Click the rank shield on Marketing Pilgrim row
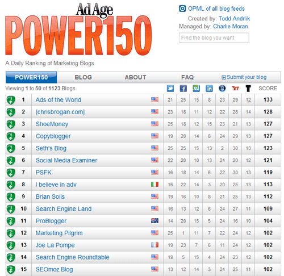This screenshot has width=284, height=276. [x=11, y=233]
